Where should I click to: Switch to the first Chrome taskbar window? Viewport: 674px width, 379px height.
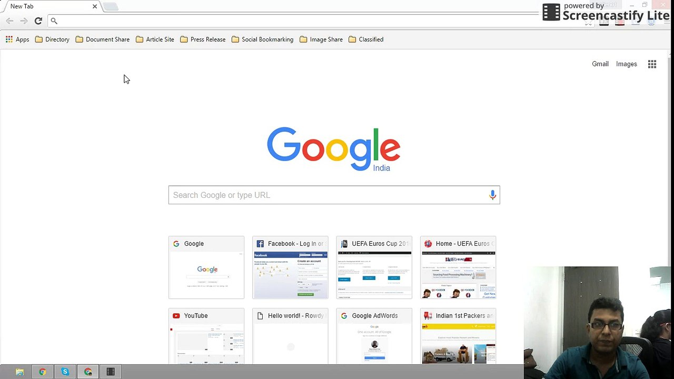pos(42,372)
